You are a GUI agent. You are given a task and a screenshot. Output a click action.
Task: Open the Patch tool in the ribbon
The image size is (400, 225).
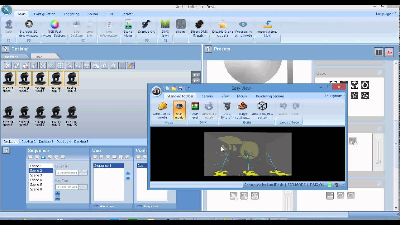8,27
